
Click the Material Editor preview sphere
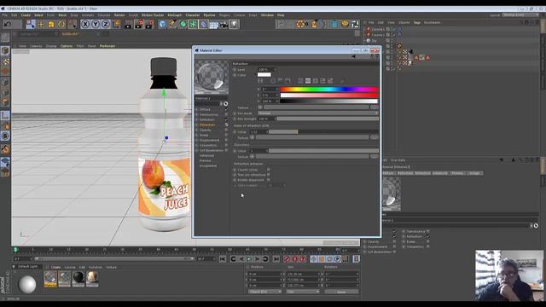[x=212, y=78]
